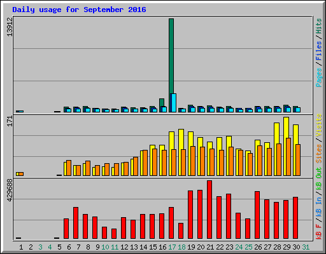
Task: Click the green day 25 axis label
Action: point(248,247)
